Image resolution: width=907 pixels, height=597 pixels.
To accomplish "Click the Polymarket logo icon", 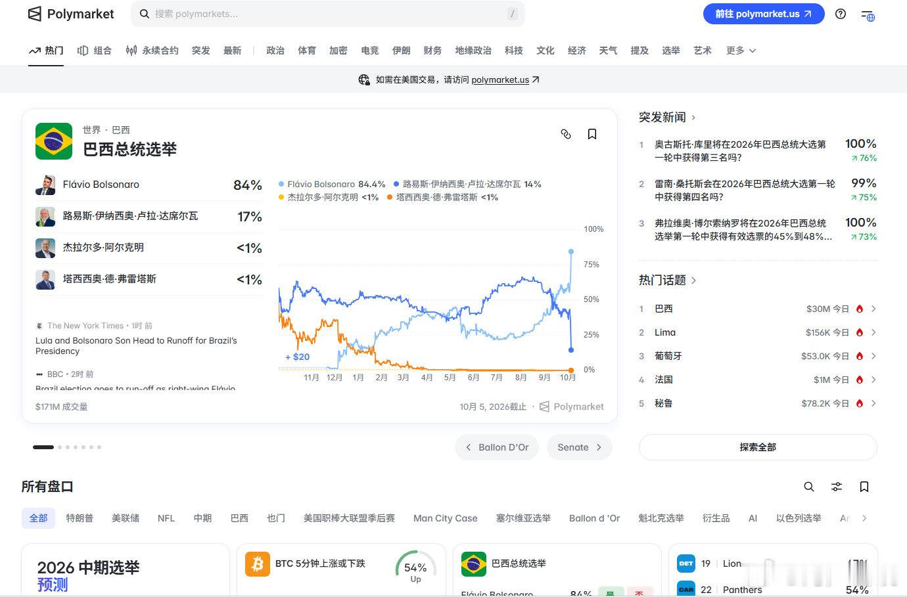I will tap(35, 14).
